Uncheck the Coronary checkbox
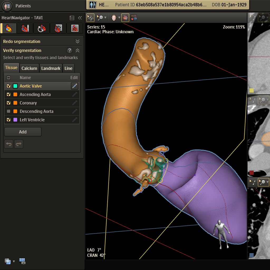Viewport: 270px width, 270px height. coord(8,103)
